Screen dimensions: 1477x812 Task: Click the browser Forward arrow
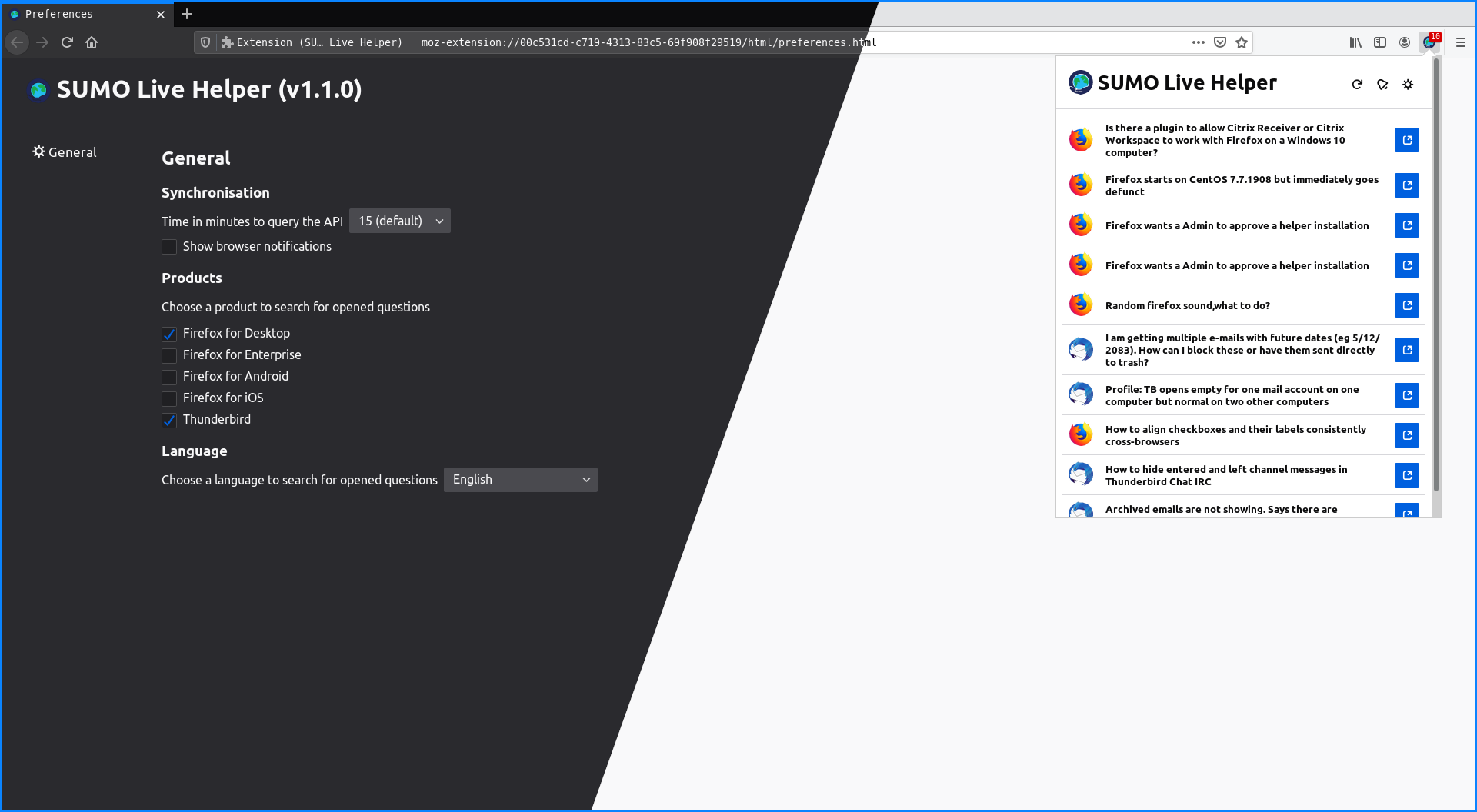(42, 42)
